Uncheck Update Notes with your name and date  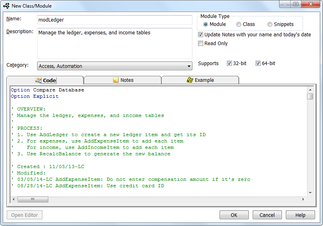point(200,35)
